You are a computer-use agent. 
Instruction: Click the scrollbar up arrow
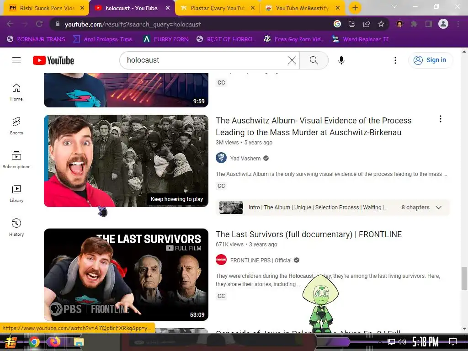(x=464, y=52)
